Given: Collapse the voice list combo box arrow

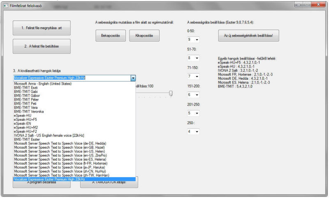Looking at the screenshot, I should coord(133,78).
